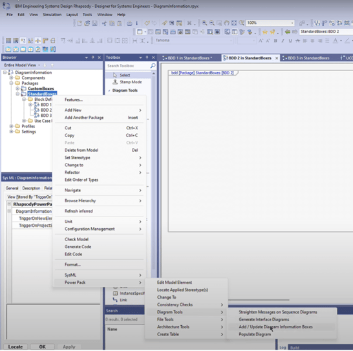Click the Save disk icon

tap(94, 23)
